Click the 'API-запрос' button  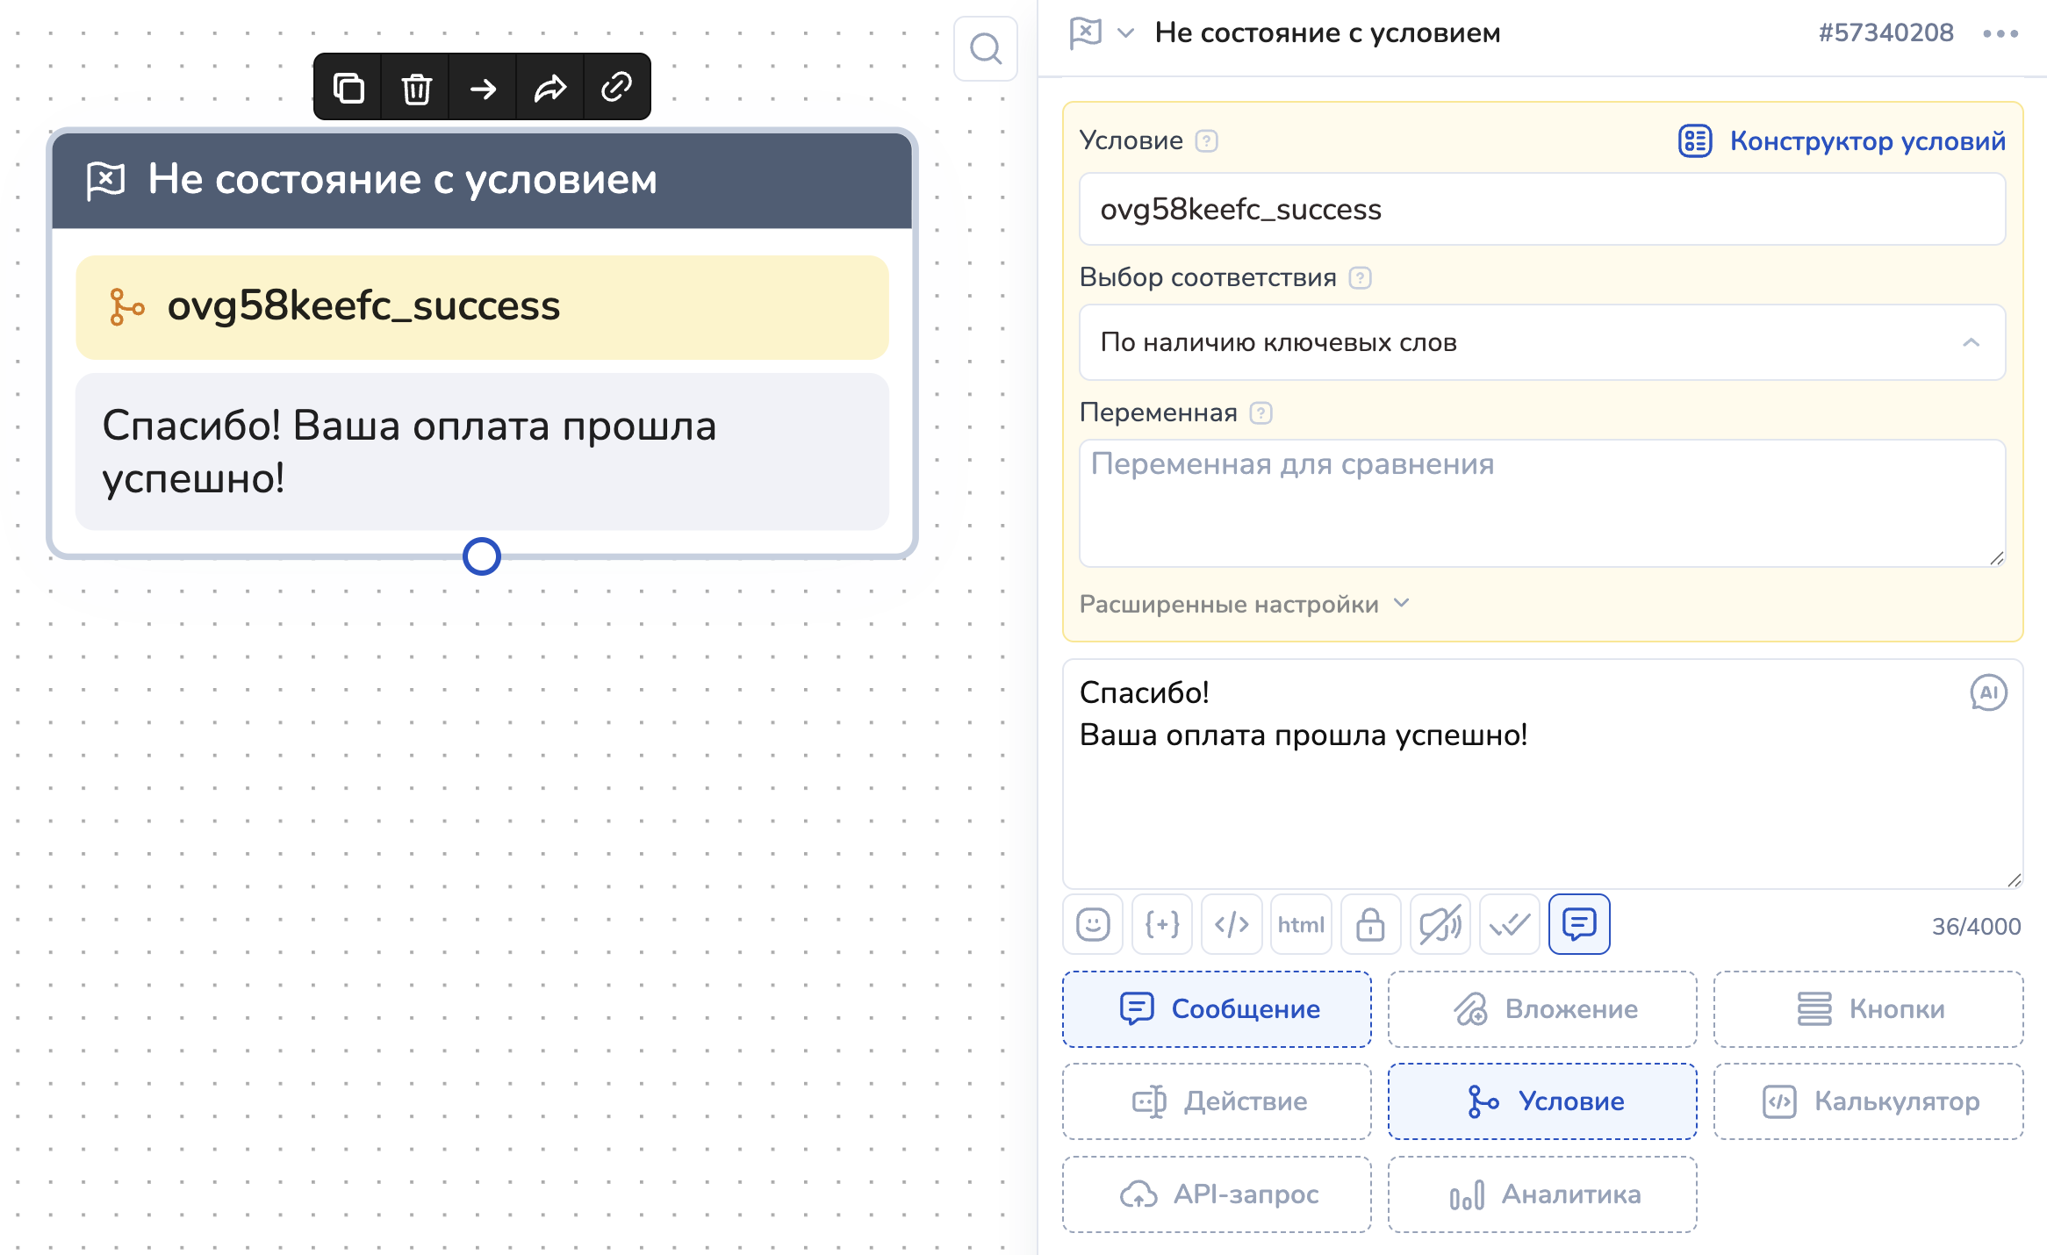(x=1217, y=1194)
